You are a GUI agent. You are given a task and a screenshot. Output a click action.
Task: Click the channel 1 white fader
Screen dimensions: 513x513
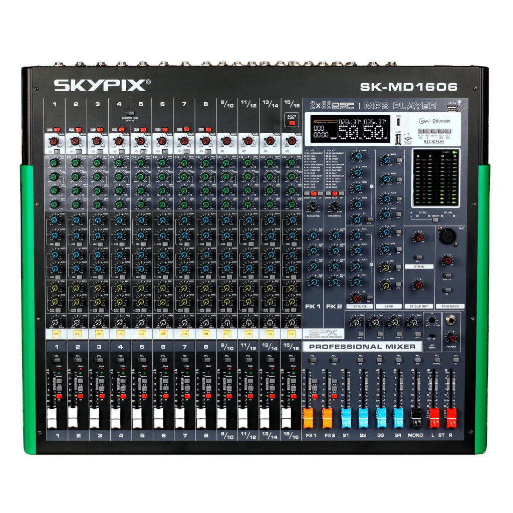coord(52,418)
